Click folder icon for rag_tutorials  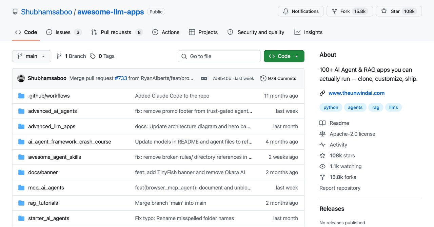[x=21, y=203]
